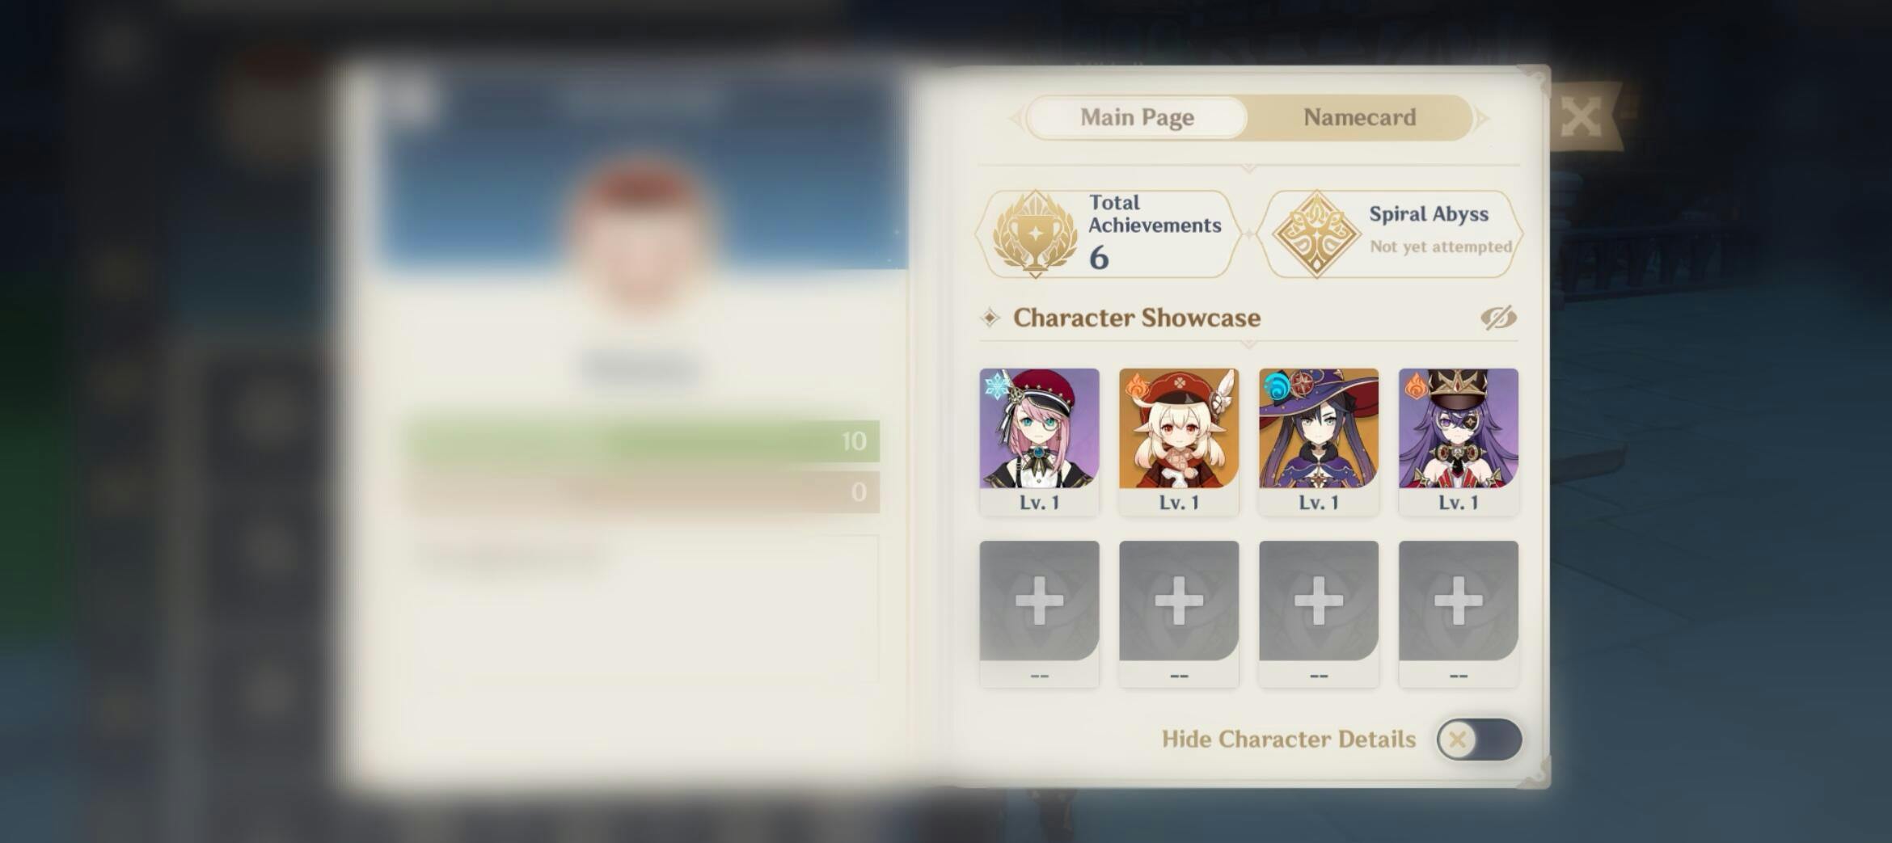Add a character in the first empty slot

[x=1039, y=613]
